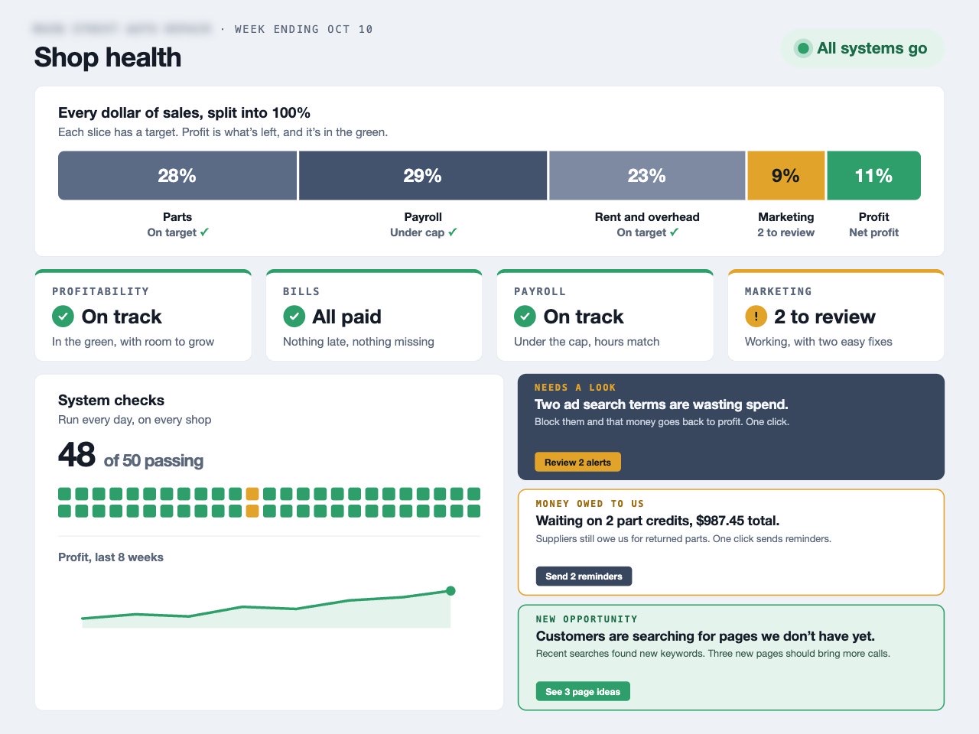The width and height of the screenshot is (979, 734).
Task: Click the green status dot in All systems go
Action: point(803,48)
